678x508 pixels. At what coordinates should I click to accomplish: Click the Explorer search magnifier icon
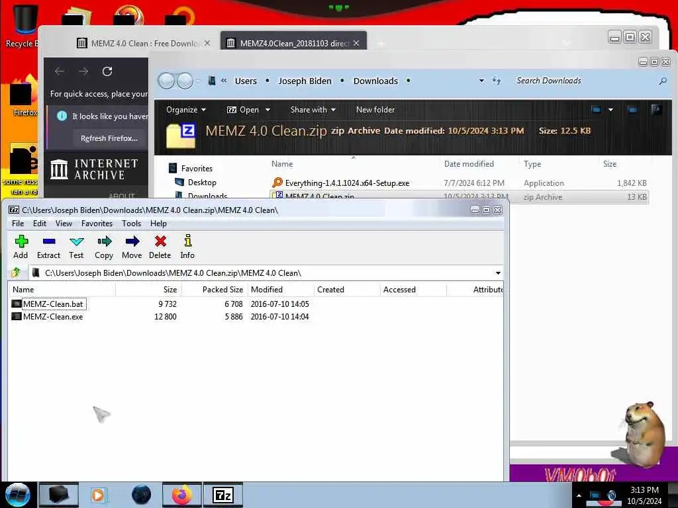(662, 81)
